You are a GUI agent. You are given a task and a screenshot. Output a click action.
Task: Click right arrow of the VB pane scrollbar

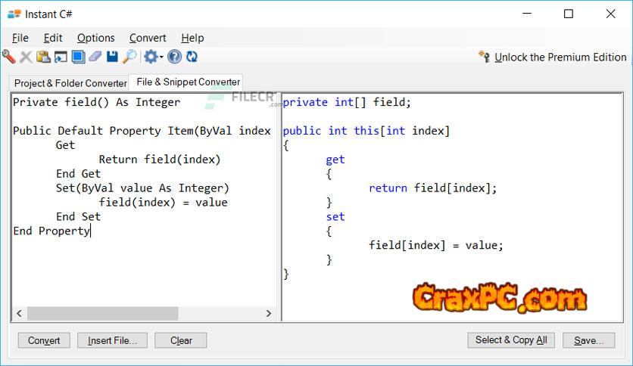tap(269, 313)
